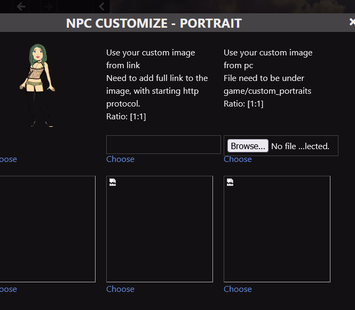Click the forward arrow in top bar
This screenshot has height=310, width=355.
coord(49,6)
